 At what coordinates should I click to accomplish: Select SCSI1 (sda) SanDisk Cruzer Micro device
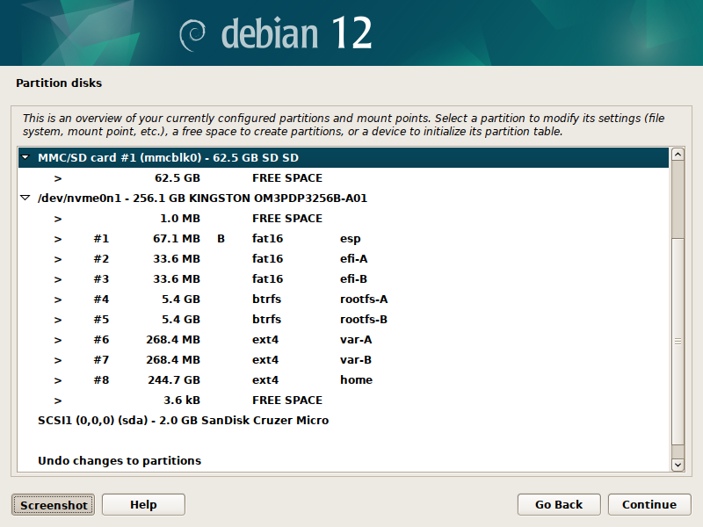pyautogui.click(x=344, y=421)
